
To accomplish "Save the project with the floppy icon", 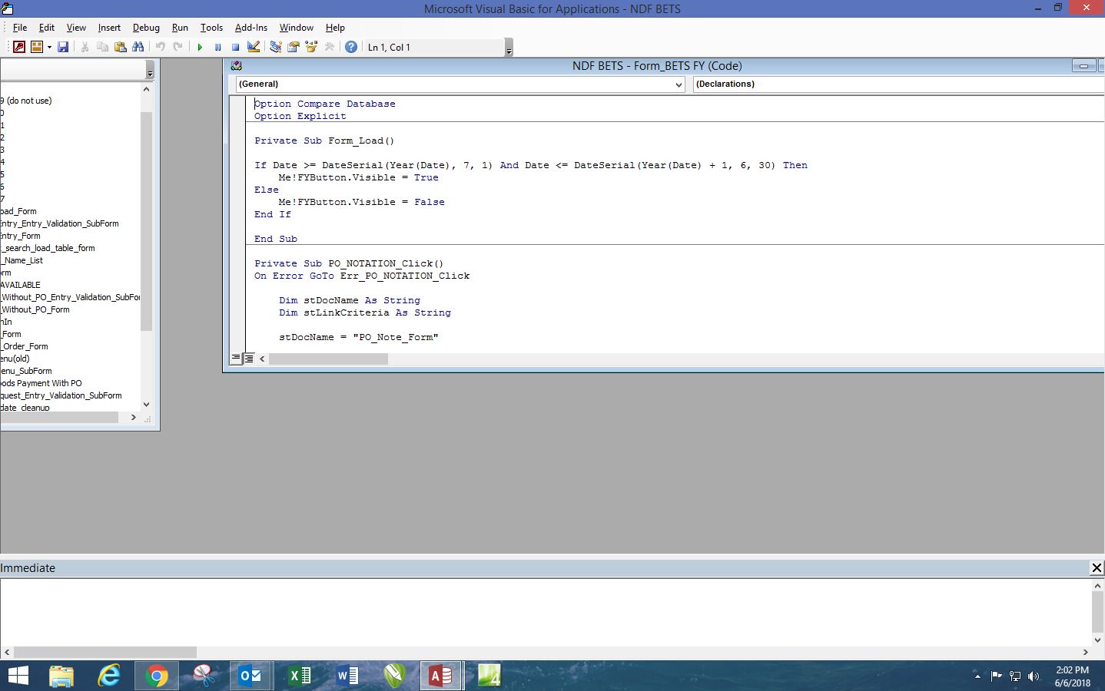I will tap(63, 47).
